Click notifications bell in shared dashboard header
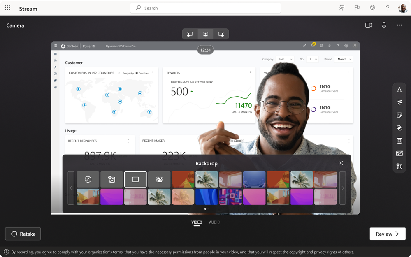Image resolution: width=411 pixels, height=257 pixels. (x=313, y=45)
